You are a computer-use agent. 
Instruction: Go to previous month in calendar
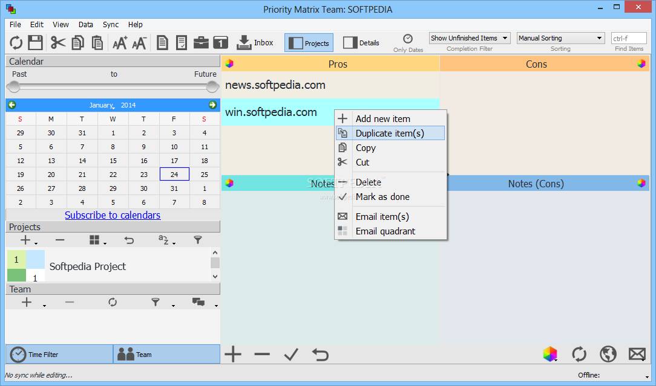tap(12, 105)
